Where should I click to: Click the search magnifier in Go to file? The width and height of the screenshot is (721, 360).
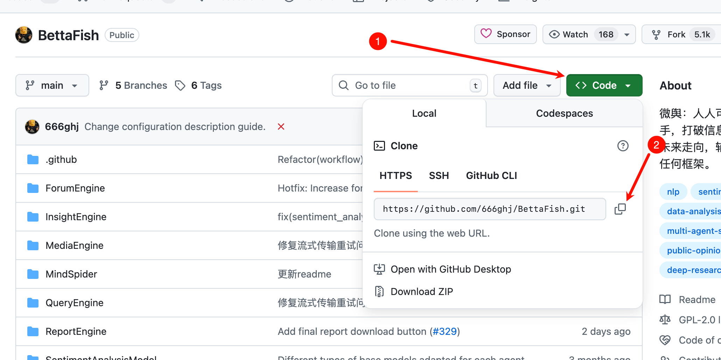pyautogui.click(x=344, y=85)
